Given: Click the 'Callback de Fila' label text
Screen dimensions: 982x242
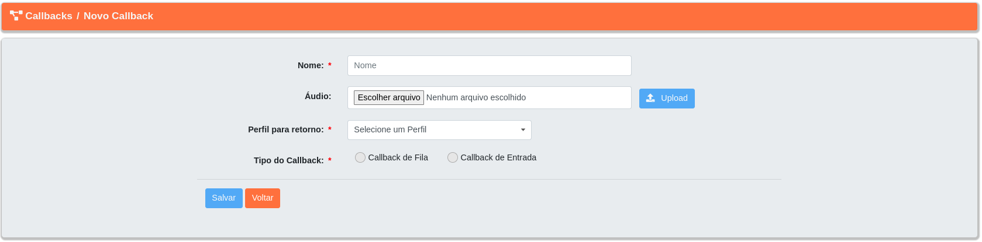Looking at the screenshot, I should pyautogui.click(x=398, y=157).
